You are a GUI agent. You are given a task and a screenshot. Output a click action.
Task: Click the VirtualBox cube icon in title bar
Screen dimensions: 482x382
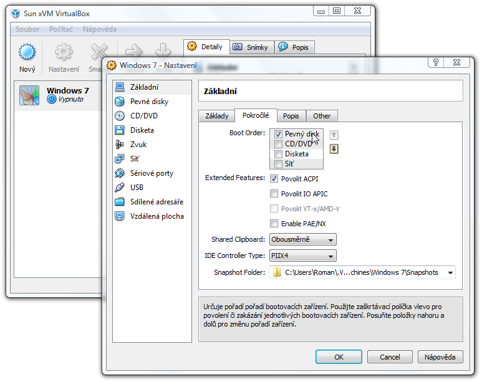[16, 14]
